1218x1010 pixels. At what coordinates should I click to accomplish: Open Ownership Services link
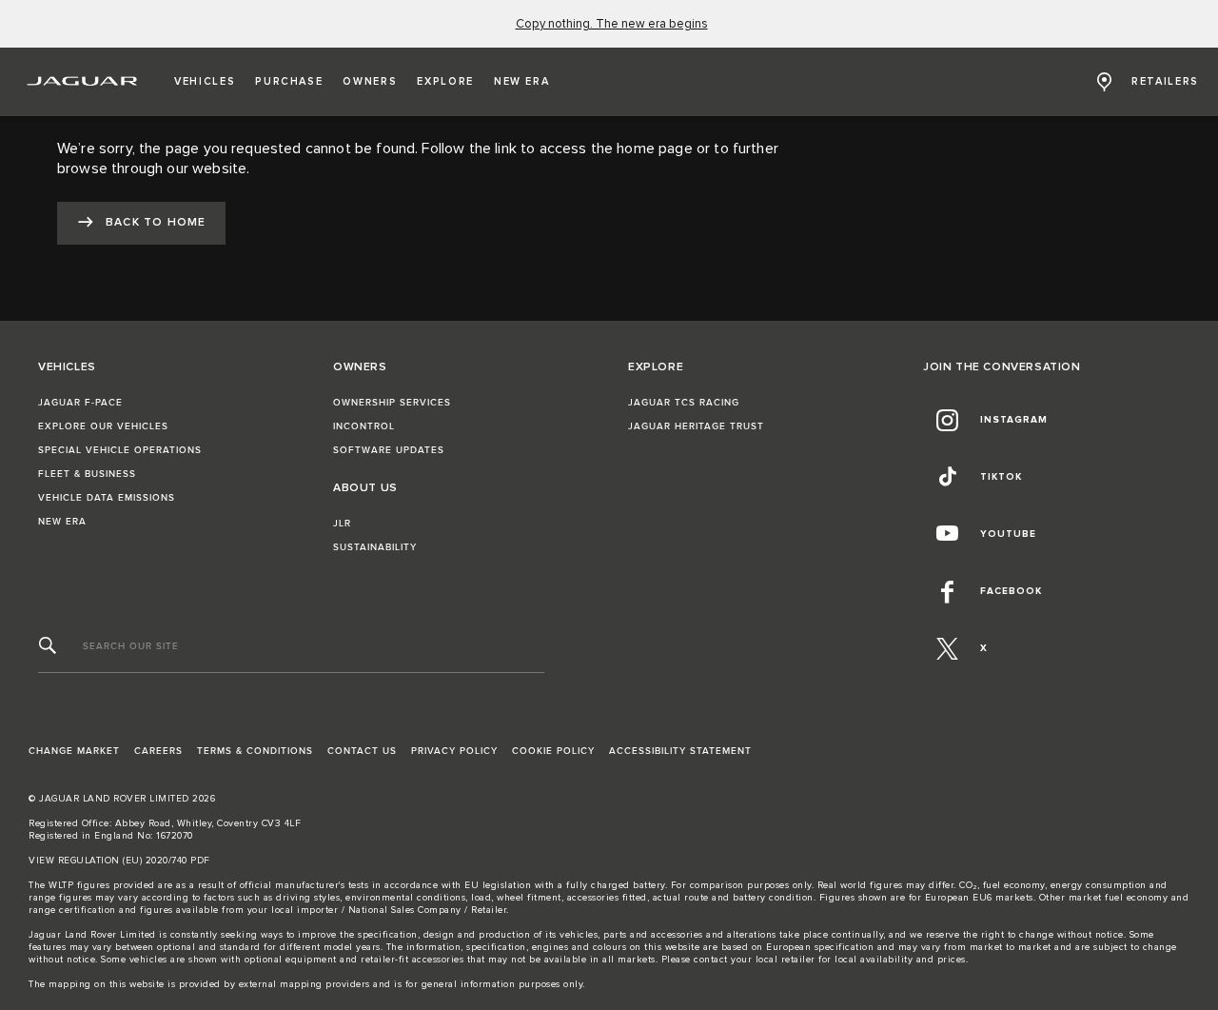392,403
